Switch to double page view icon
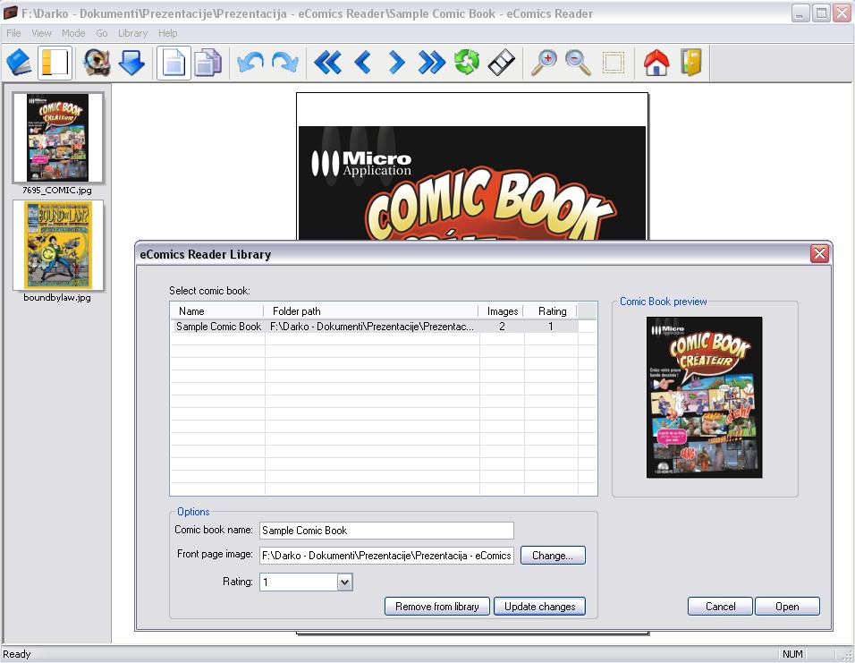Screen dimensions: 855x663 [x=207, y=63]
